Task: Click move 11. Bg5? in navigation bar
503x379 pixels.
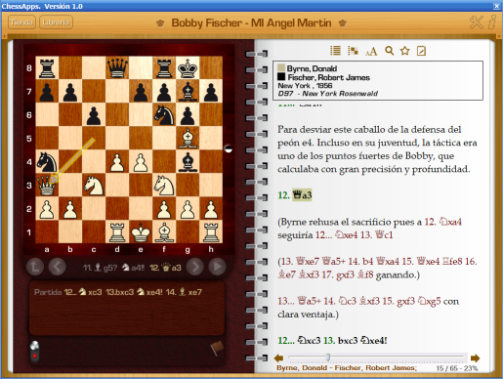Action: (100, 268)
